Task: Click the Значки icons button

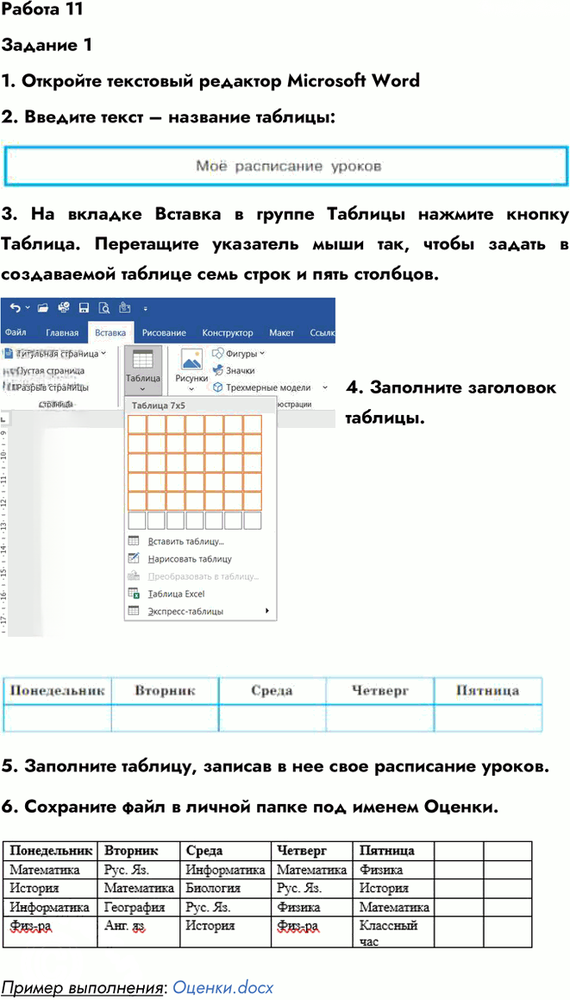Action: pyautogui.click(x=234, y=370)
